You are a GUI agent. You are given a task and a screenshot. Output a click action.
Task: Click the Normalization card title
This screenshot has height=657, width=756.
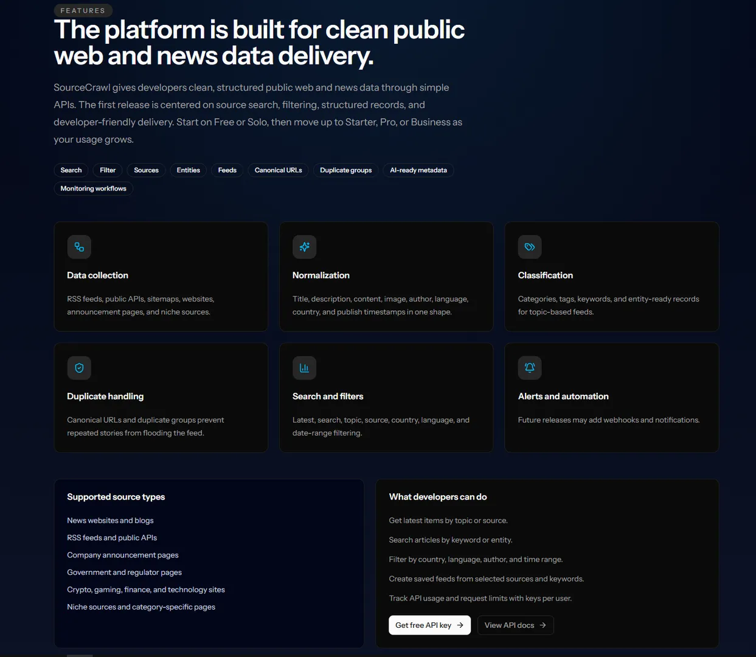321,276
